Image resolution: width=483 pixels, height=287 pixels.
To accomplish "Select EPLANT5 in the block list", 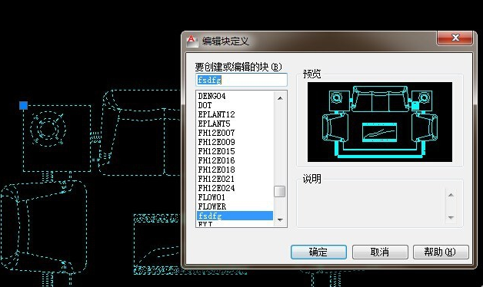I will (235, 124).
